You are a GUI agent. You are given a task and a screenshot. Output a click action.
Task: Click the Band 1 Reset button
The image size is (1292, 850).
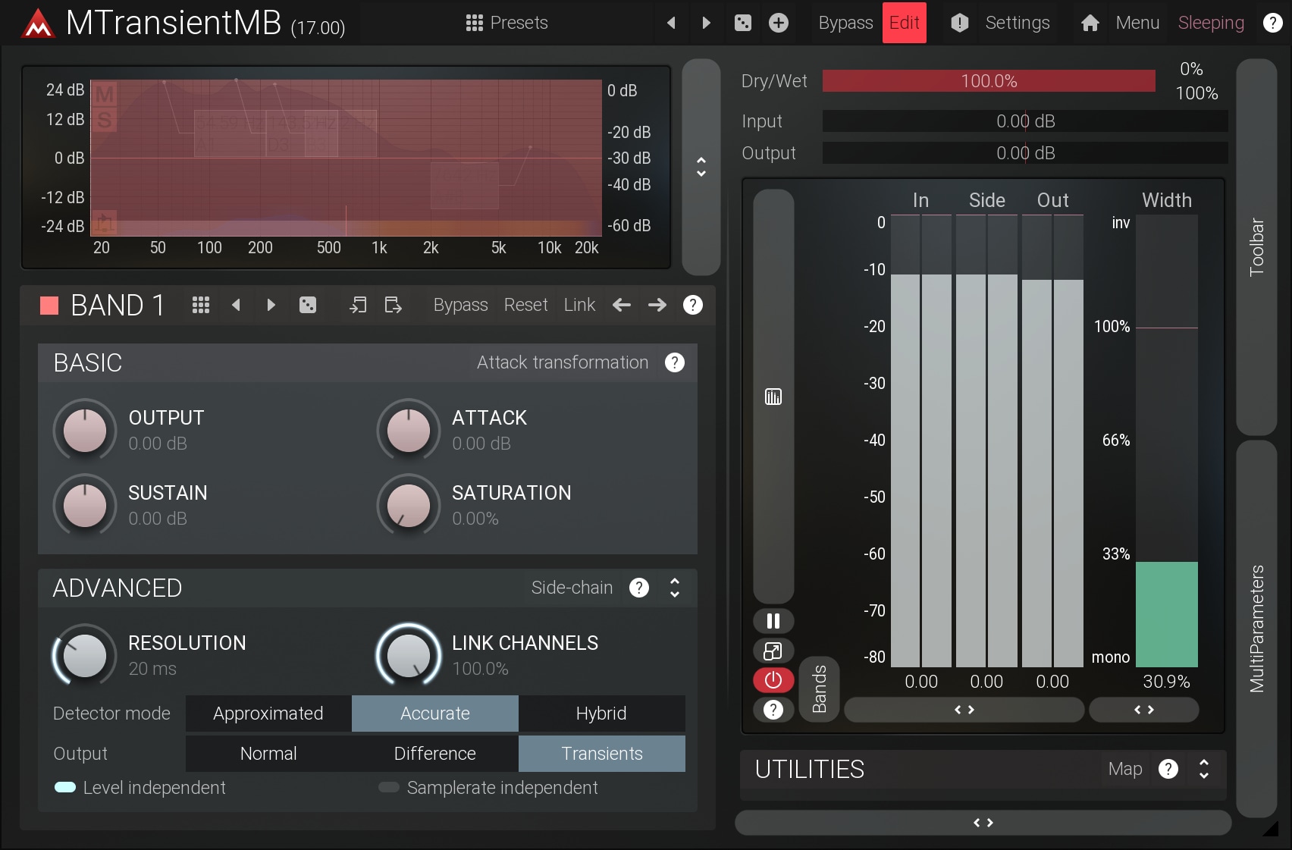(x=525, y=305)
